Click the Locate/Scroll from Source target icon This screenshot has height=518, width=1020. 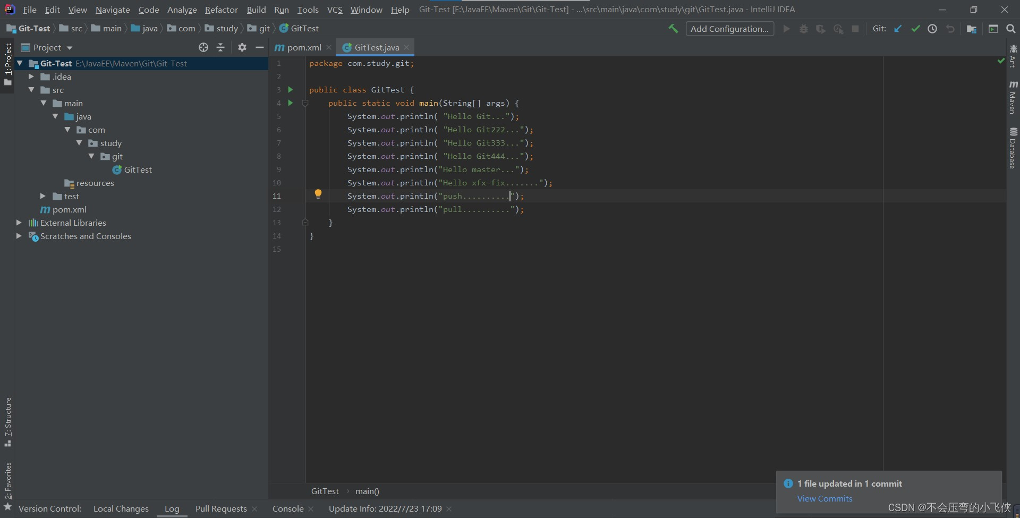click(x=203, y=47)
